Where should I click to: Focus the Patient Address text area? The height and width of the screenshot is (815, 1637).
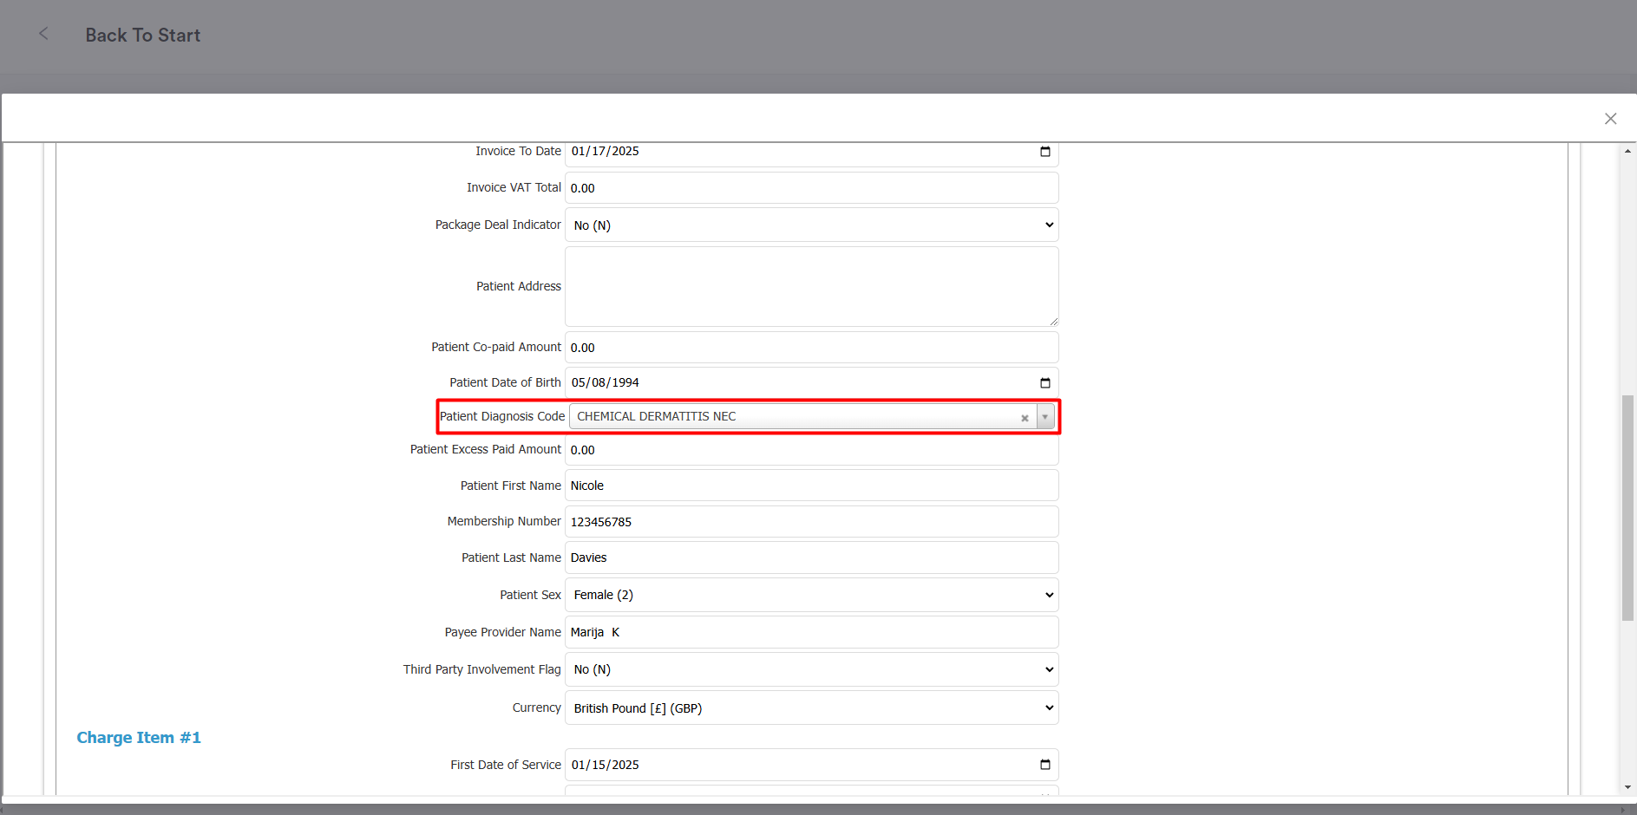(812, 287)
